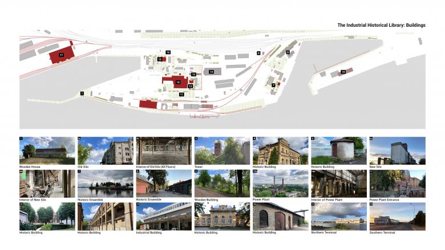Click map marker number 16

[x=168, y=52]
